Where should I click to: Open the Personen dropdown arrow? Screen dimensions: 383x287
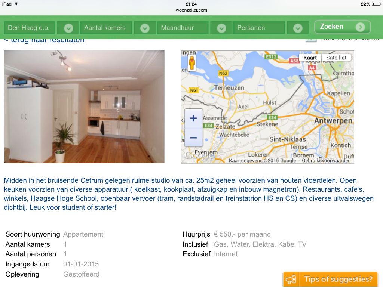pos(298,28)
